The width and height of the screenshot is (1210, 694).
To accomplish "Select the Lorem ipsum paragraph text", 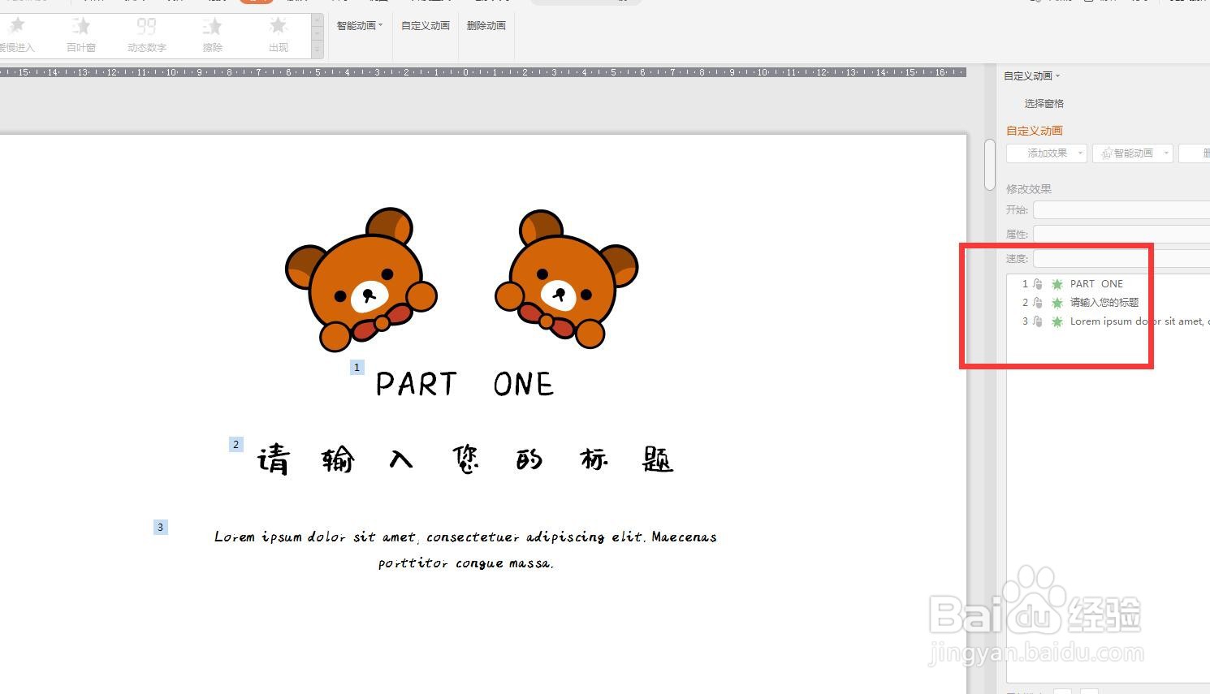I will pos(465,550).
